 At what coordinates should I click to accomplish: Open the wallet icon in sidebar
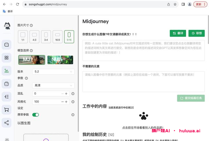pyautogui.click(x=6, y=84)
